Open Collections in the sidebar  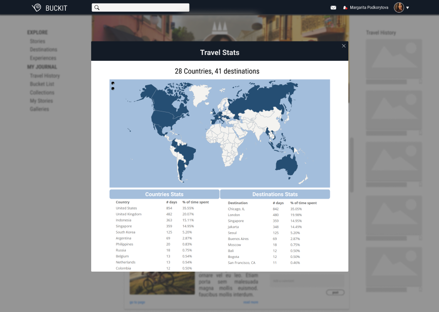point(42,92)
